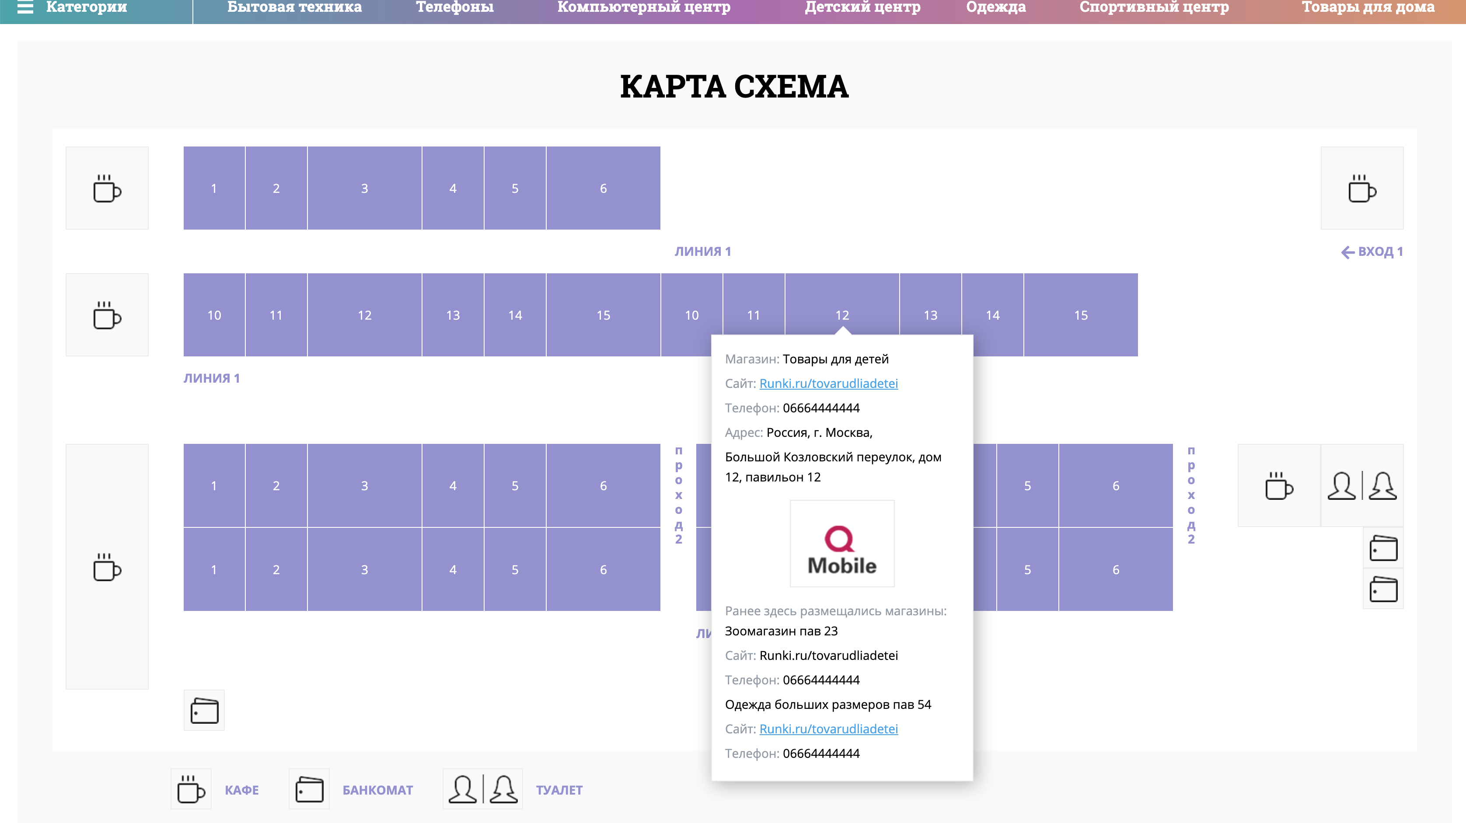Open the Одежда menu item
This screenshot has height=823, width=1466.
pyautogui.click(x=996, y=7)
